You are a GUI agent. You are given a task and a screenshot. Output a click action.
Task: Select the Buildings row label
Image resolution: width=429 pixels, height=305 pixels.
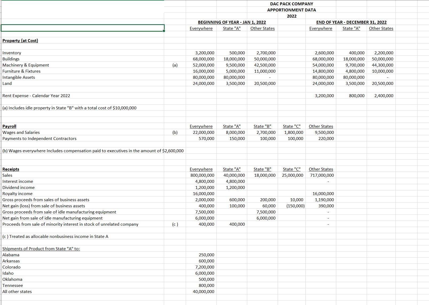point(11,59)
